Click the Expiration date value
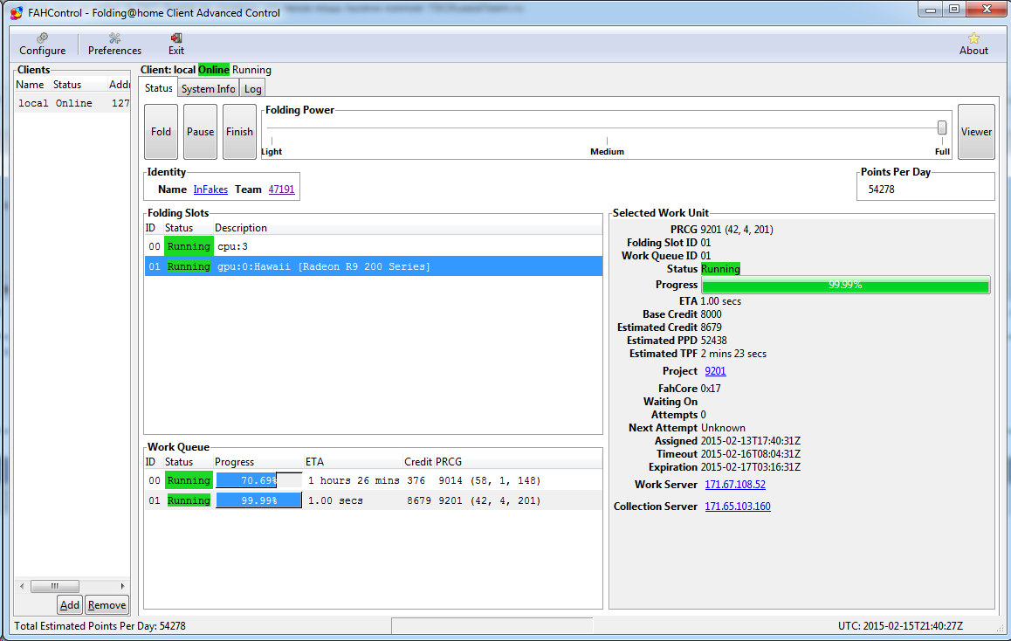 point(751,467)
